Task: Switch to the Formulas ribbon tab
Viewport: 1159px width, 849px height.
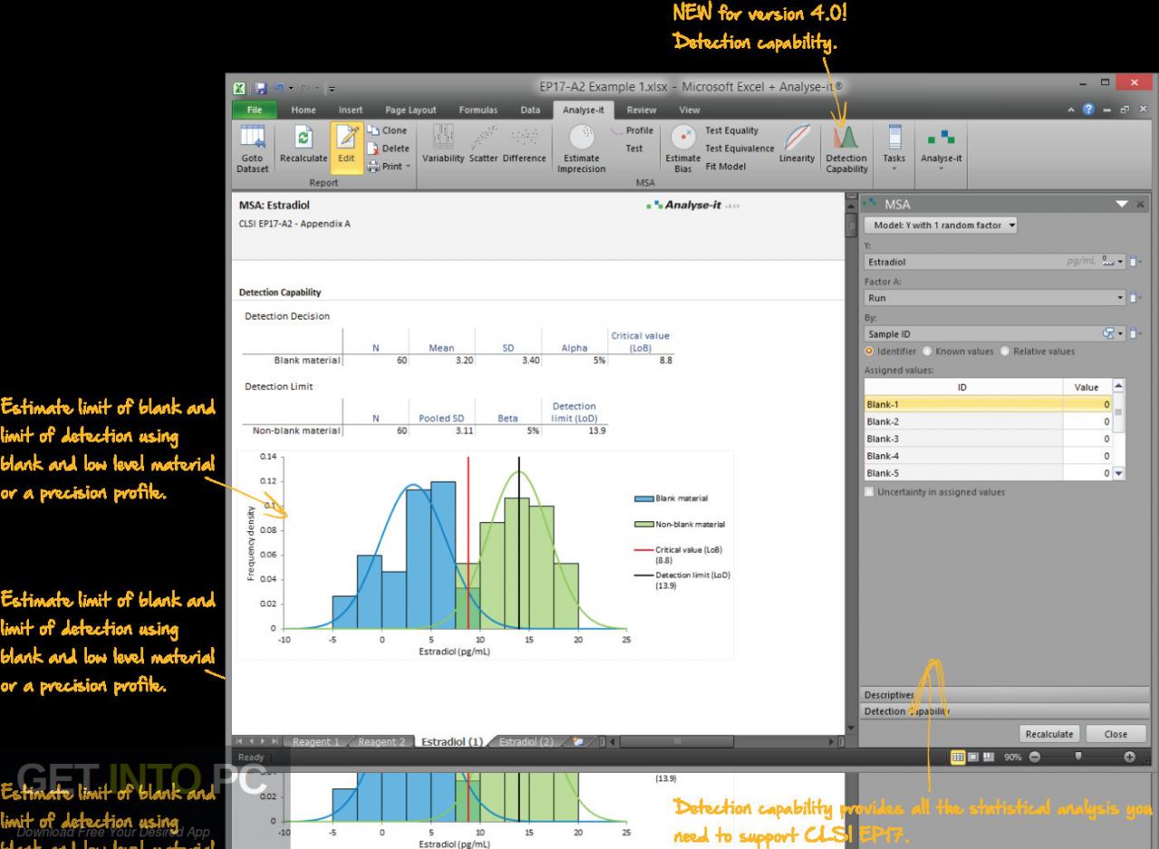Action: [x=478, y=110]
